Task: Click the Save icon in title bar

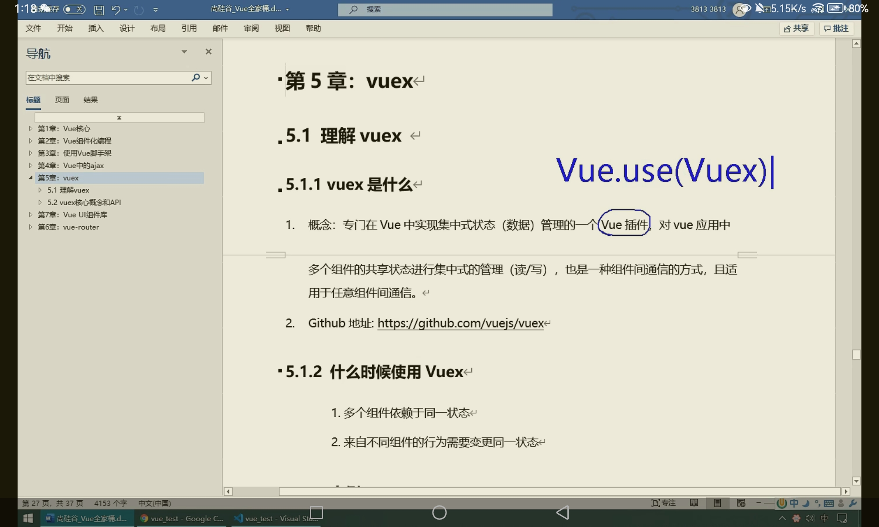Action: click(x=99, y=10)
